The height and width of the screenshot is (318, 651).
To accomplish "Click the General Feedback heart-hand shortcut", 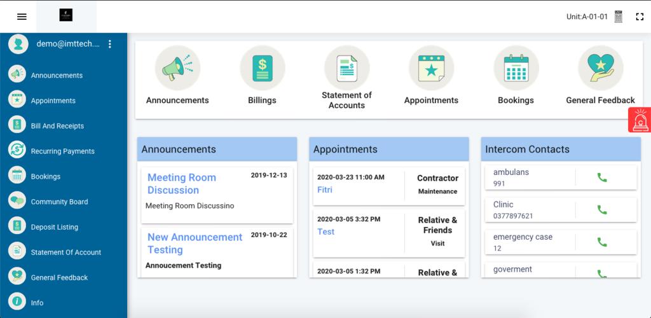I will pyautogui.click(x=601, y=67).
